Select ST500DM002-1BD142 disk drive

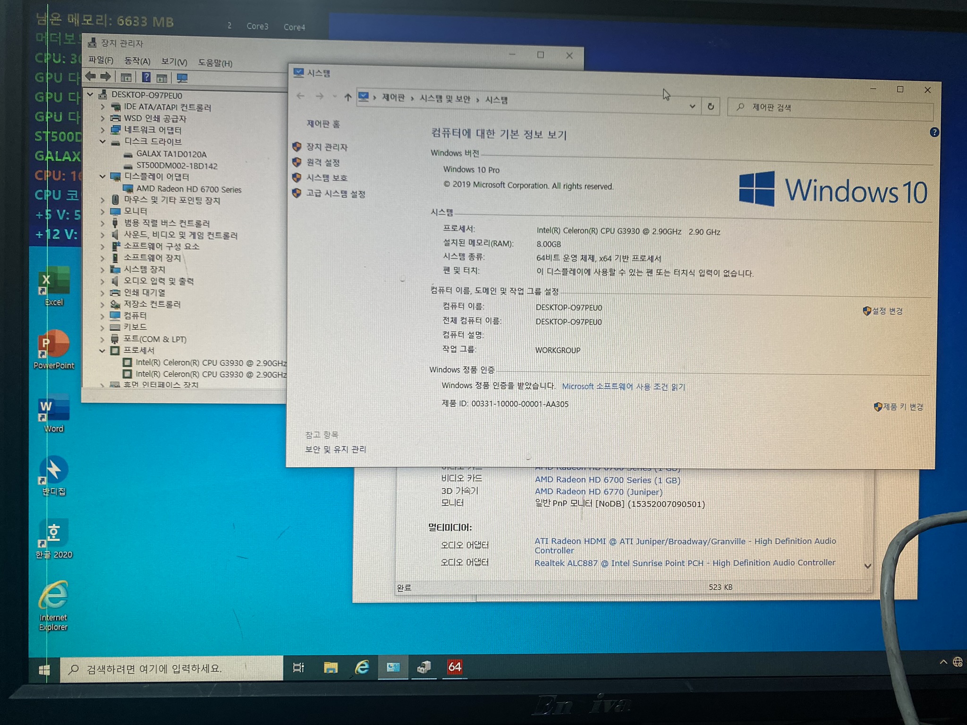coord(177,166)
